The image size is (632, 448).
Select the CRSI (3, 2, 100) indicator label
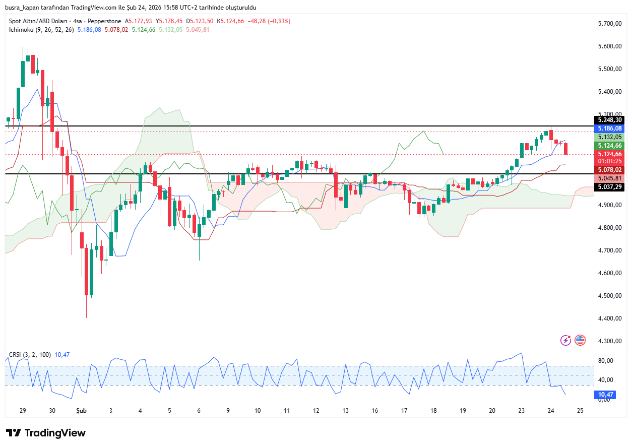30,355
